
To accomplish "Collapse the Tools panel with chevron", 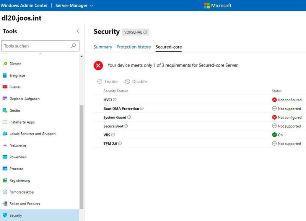I will pyautogui.click(x=78, y=31).
